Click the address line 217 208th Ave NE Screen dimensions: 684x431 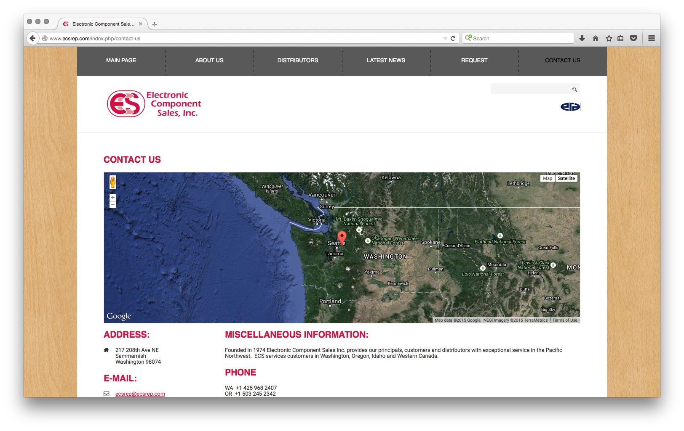(x=137, y=350)
